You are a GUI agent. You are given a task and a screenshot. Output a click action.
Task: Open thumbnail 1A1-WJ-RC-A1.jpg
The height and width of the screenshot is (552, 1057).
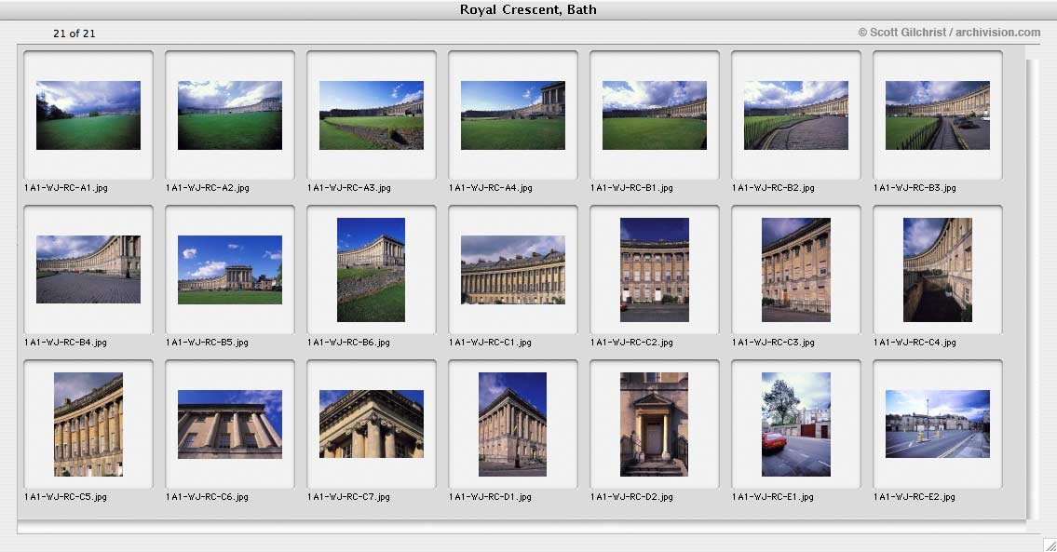88,115
